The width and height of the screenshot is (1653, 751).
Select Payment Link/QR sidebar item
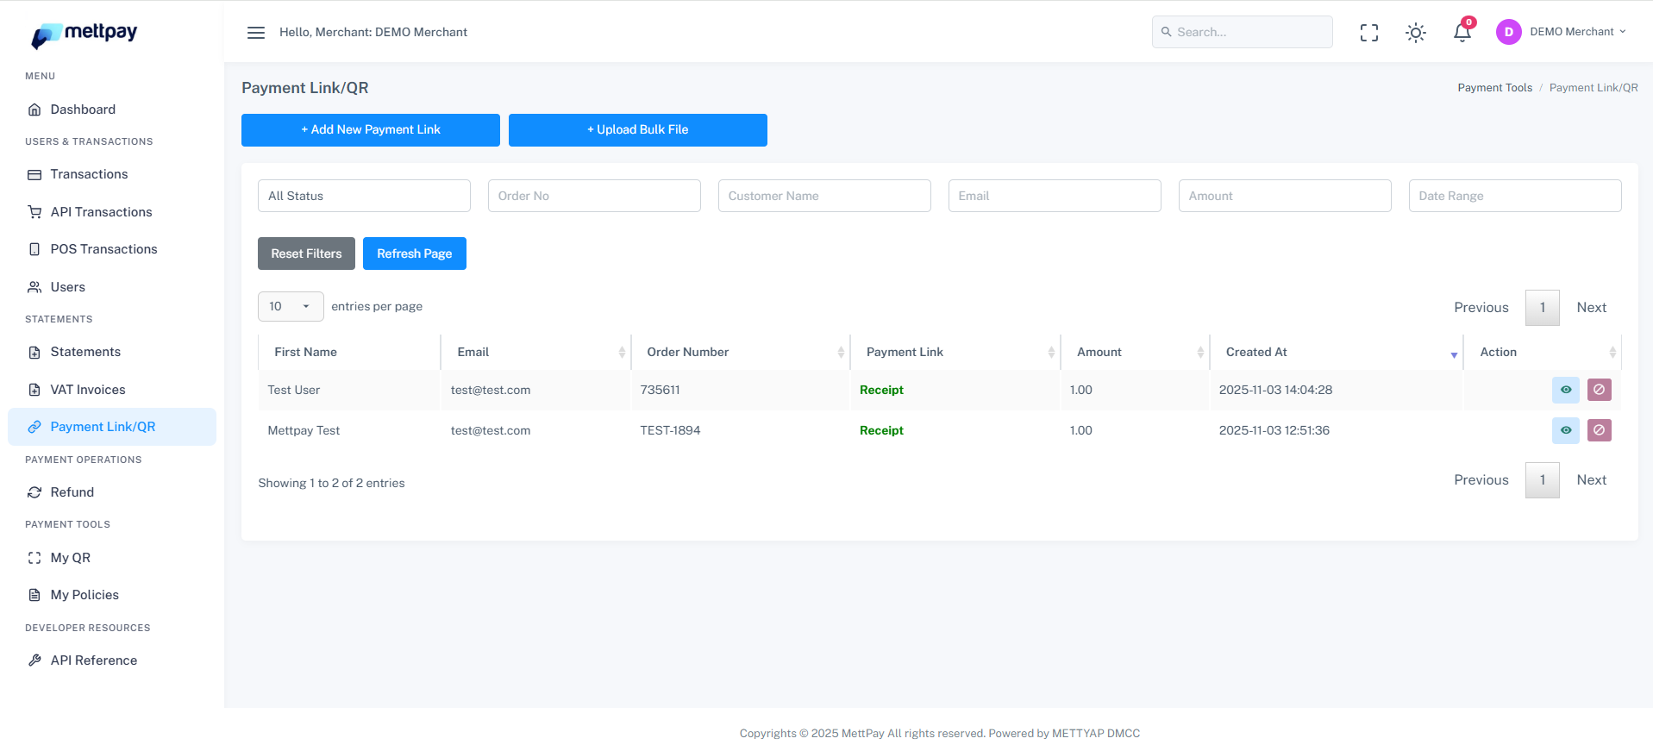[112, 427]
